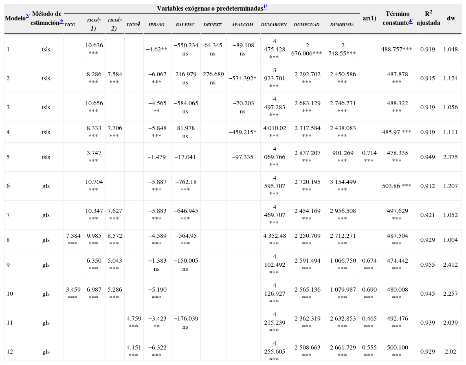Screen dimensions: 466x365
Task: Click the DUMRUSIA column header
Action: coord(342,25)
